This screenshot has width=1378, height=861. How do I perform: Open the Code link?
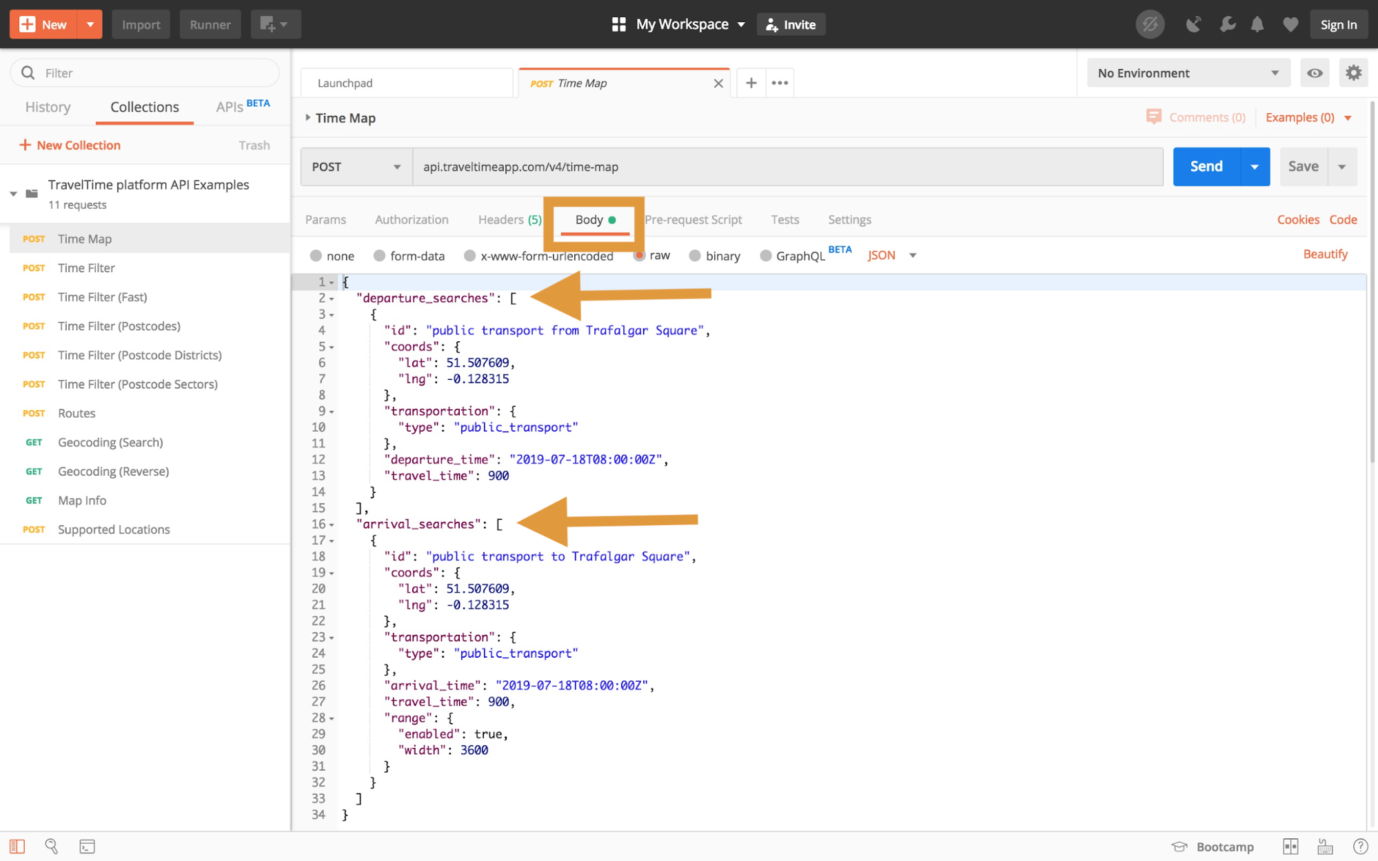(x=1343, y=219)
